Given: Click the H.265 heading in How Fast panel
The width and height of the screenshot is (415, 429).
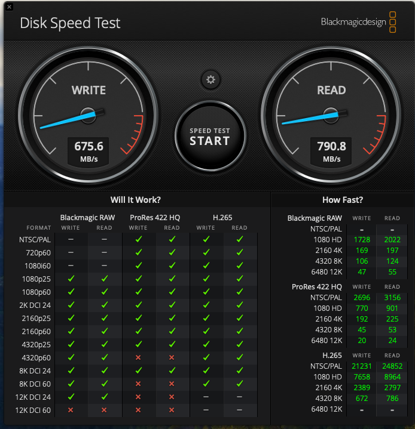Looking at the screenshot, I should click(x=332, y=356).
